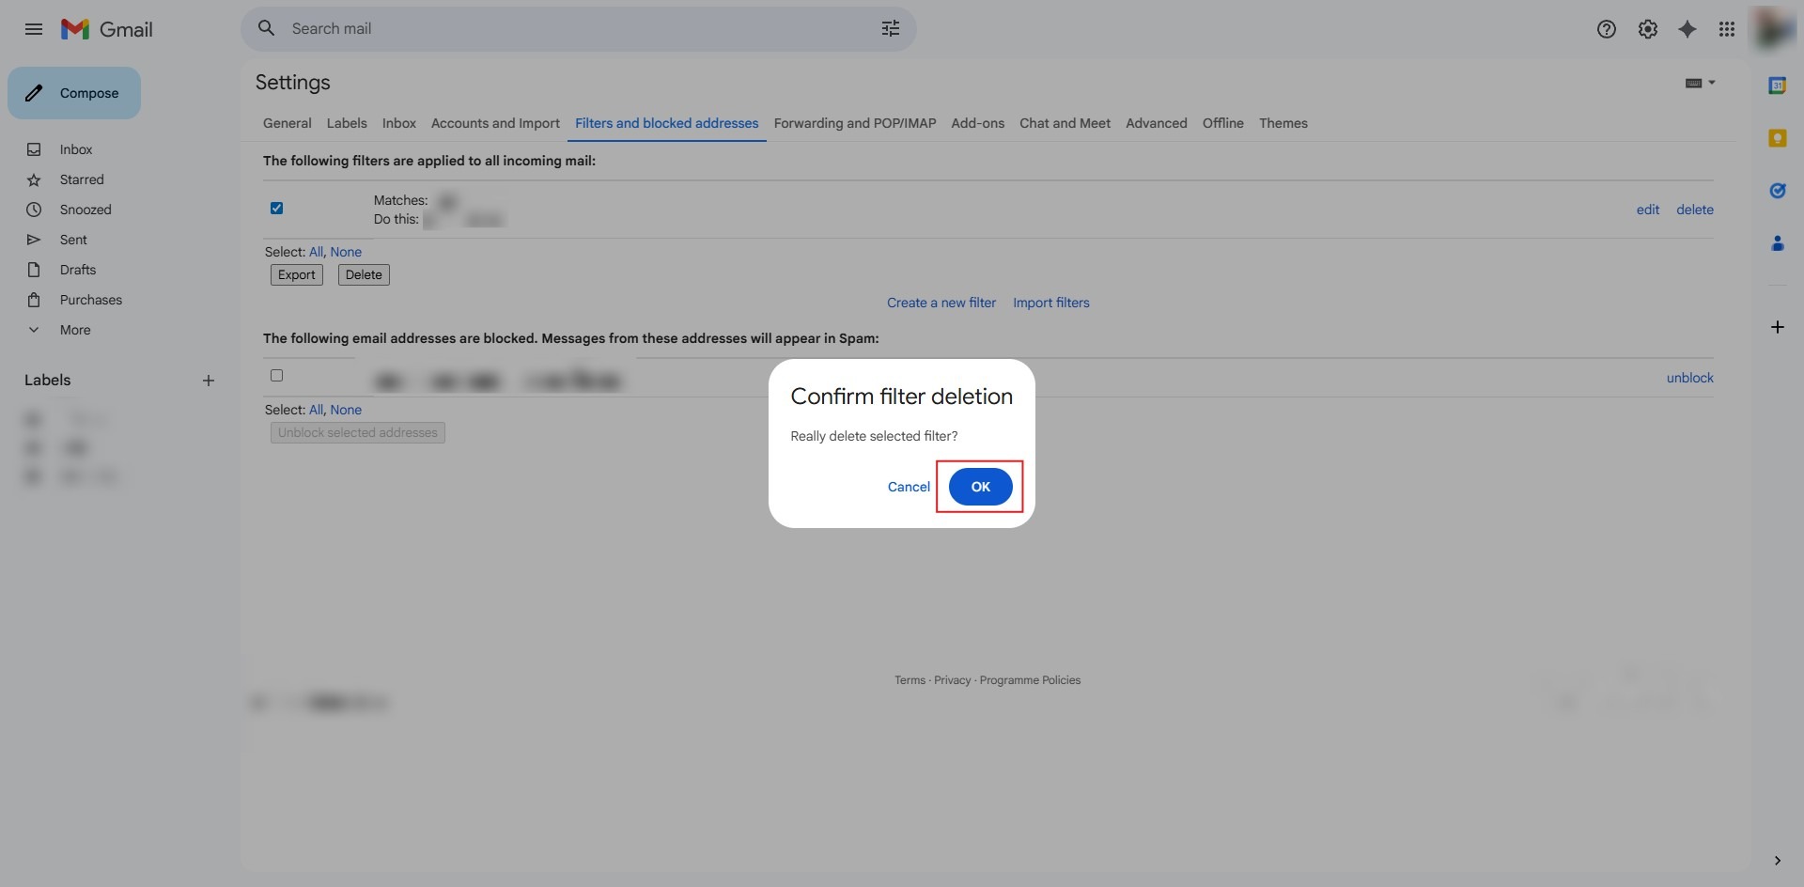Viewport: 1804px width, 887px height.
Task: Cancel the filter deletion dialog
Action: (909, 487)
